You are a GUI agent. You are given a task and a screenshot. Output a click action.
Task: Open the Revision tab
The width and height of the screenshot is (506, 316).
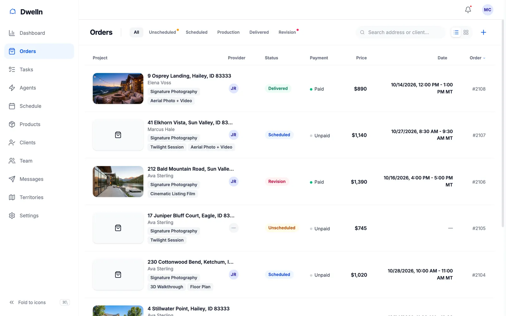coord(287,32)
